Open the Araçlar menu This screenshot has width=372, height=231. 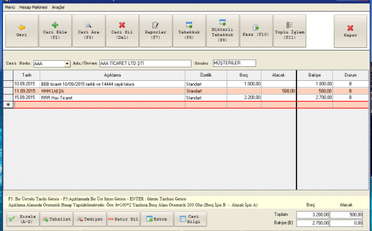pyautogui.click(x=58, y=7)
